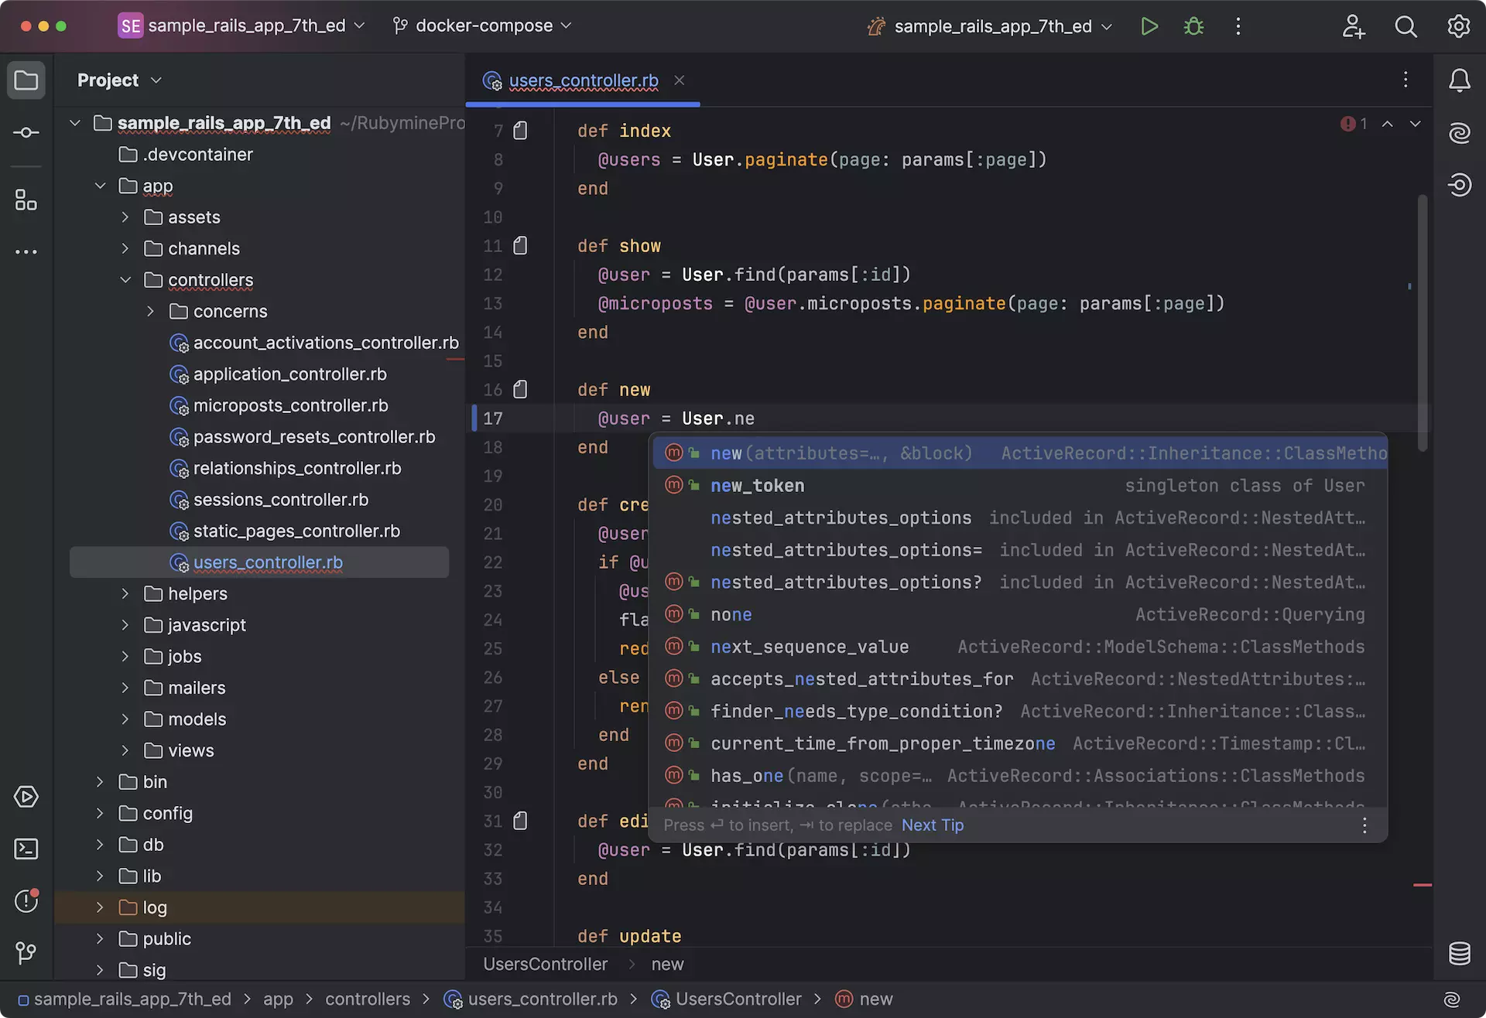Select the users_controller.rb editor tab

click(x=583, y=80)
